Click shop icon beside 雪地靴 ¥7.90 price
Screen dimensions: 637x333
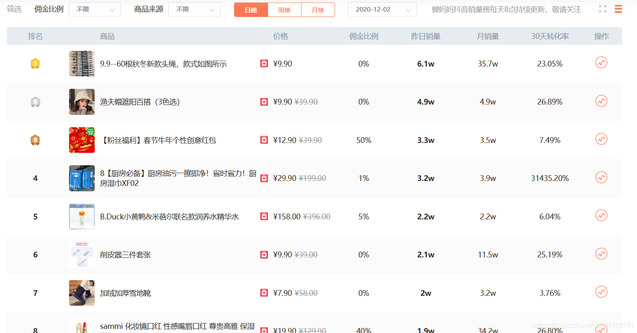(x=264, y=293)
